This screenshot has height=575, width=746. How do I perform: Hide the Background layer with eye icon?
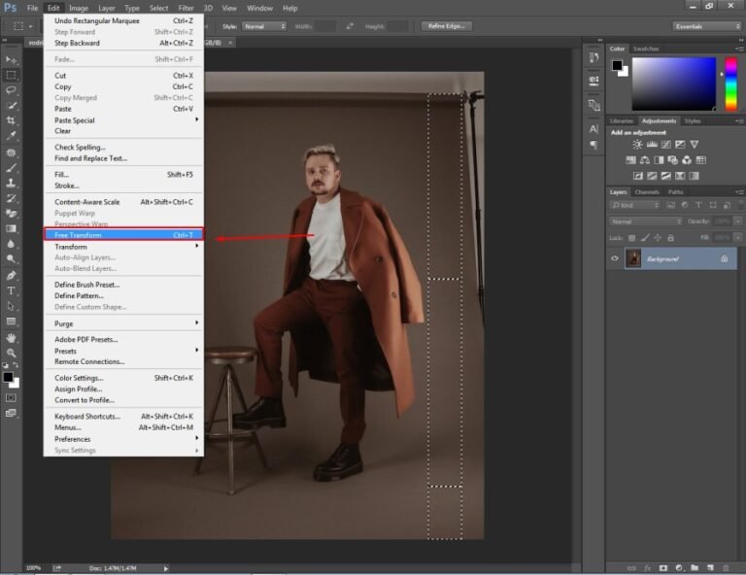click(x=615, y=258)
